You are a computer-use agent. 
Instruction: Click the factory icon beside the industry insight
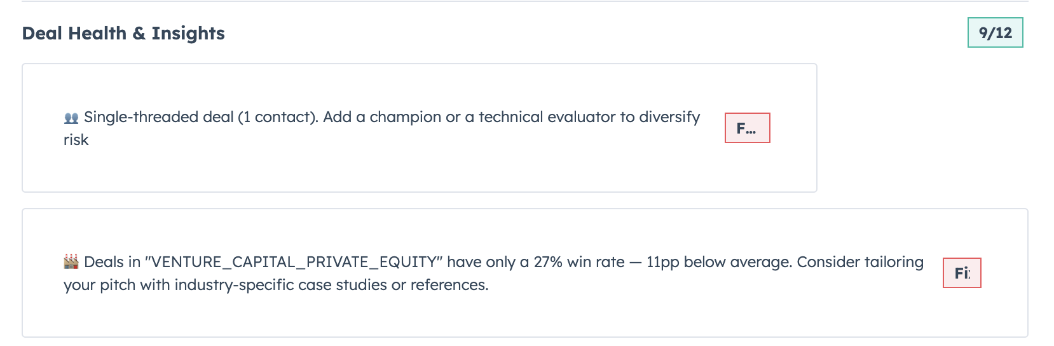(71, 262)
